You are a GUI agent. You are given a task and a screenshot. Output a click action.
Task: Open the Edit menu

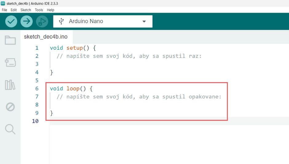pyautogui.click(x=14, y=10)
